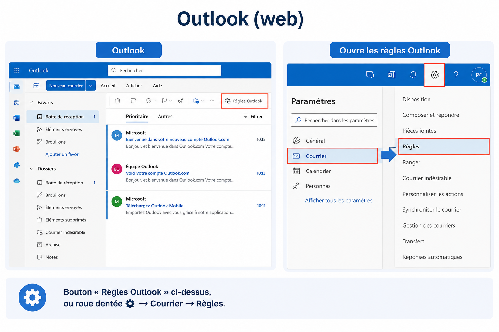Open the settings gear icon
The height and width of the screenshot is (332, 499).
pos(434,75)
